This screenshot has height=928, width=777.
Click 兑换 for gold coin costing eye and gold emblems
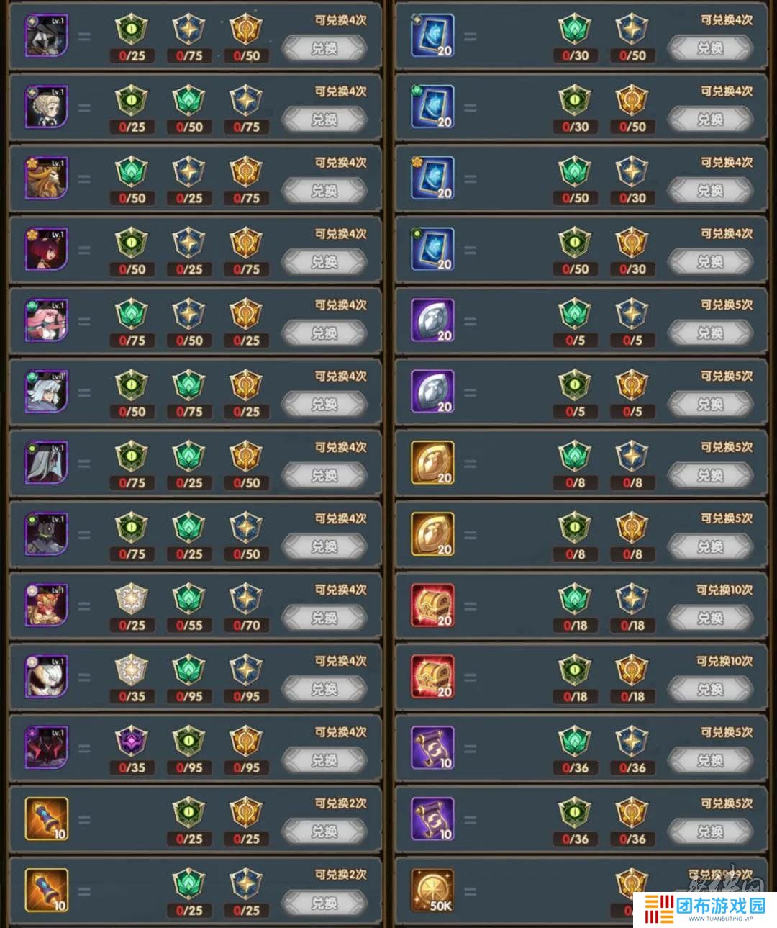(711, 547)
